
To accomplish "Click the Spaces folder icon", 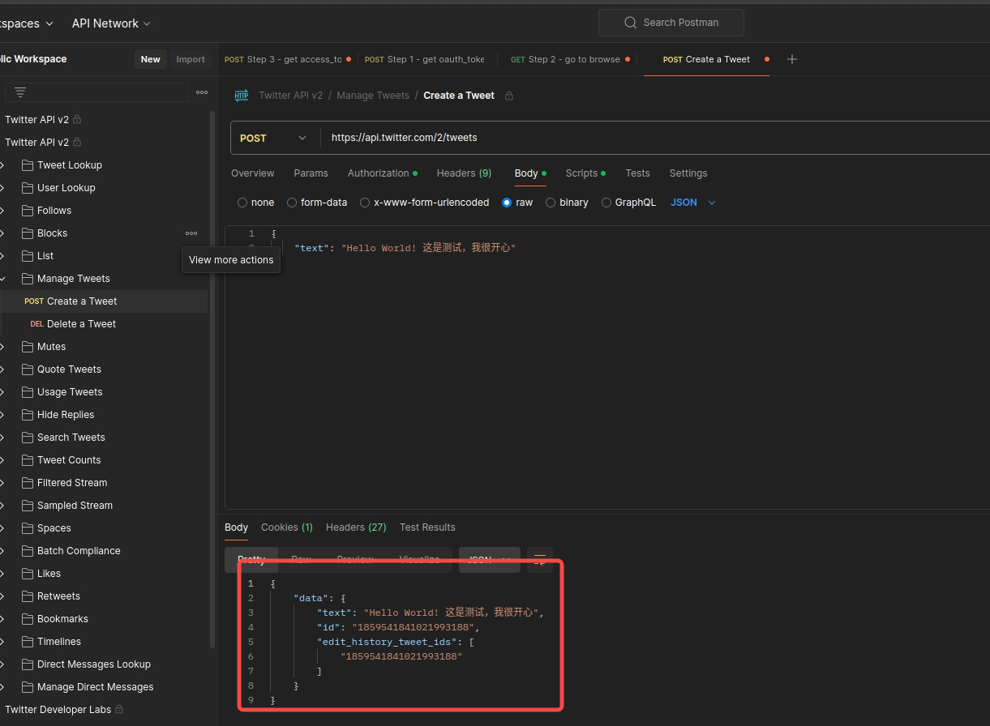I will (x=27, y=528).
